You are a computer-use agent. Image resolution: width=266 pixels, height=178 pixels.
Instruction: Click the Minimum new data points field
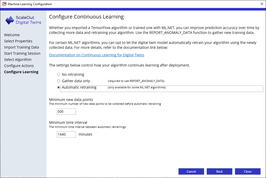point(66,111)
